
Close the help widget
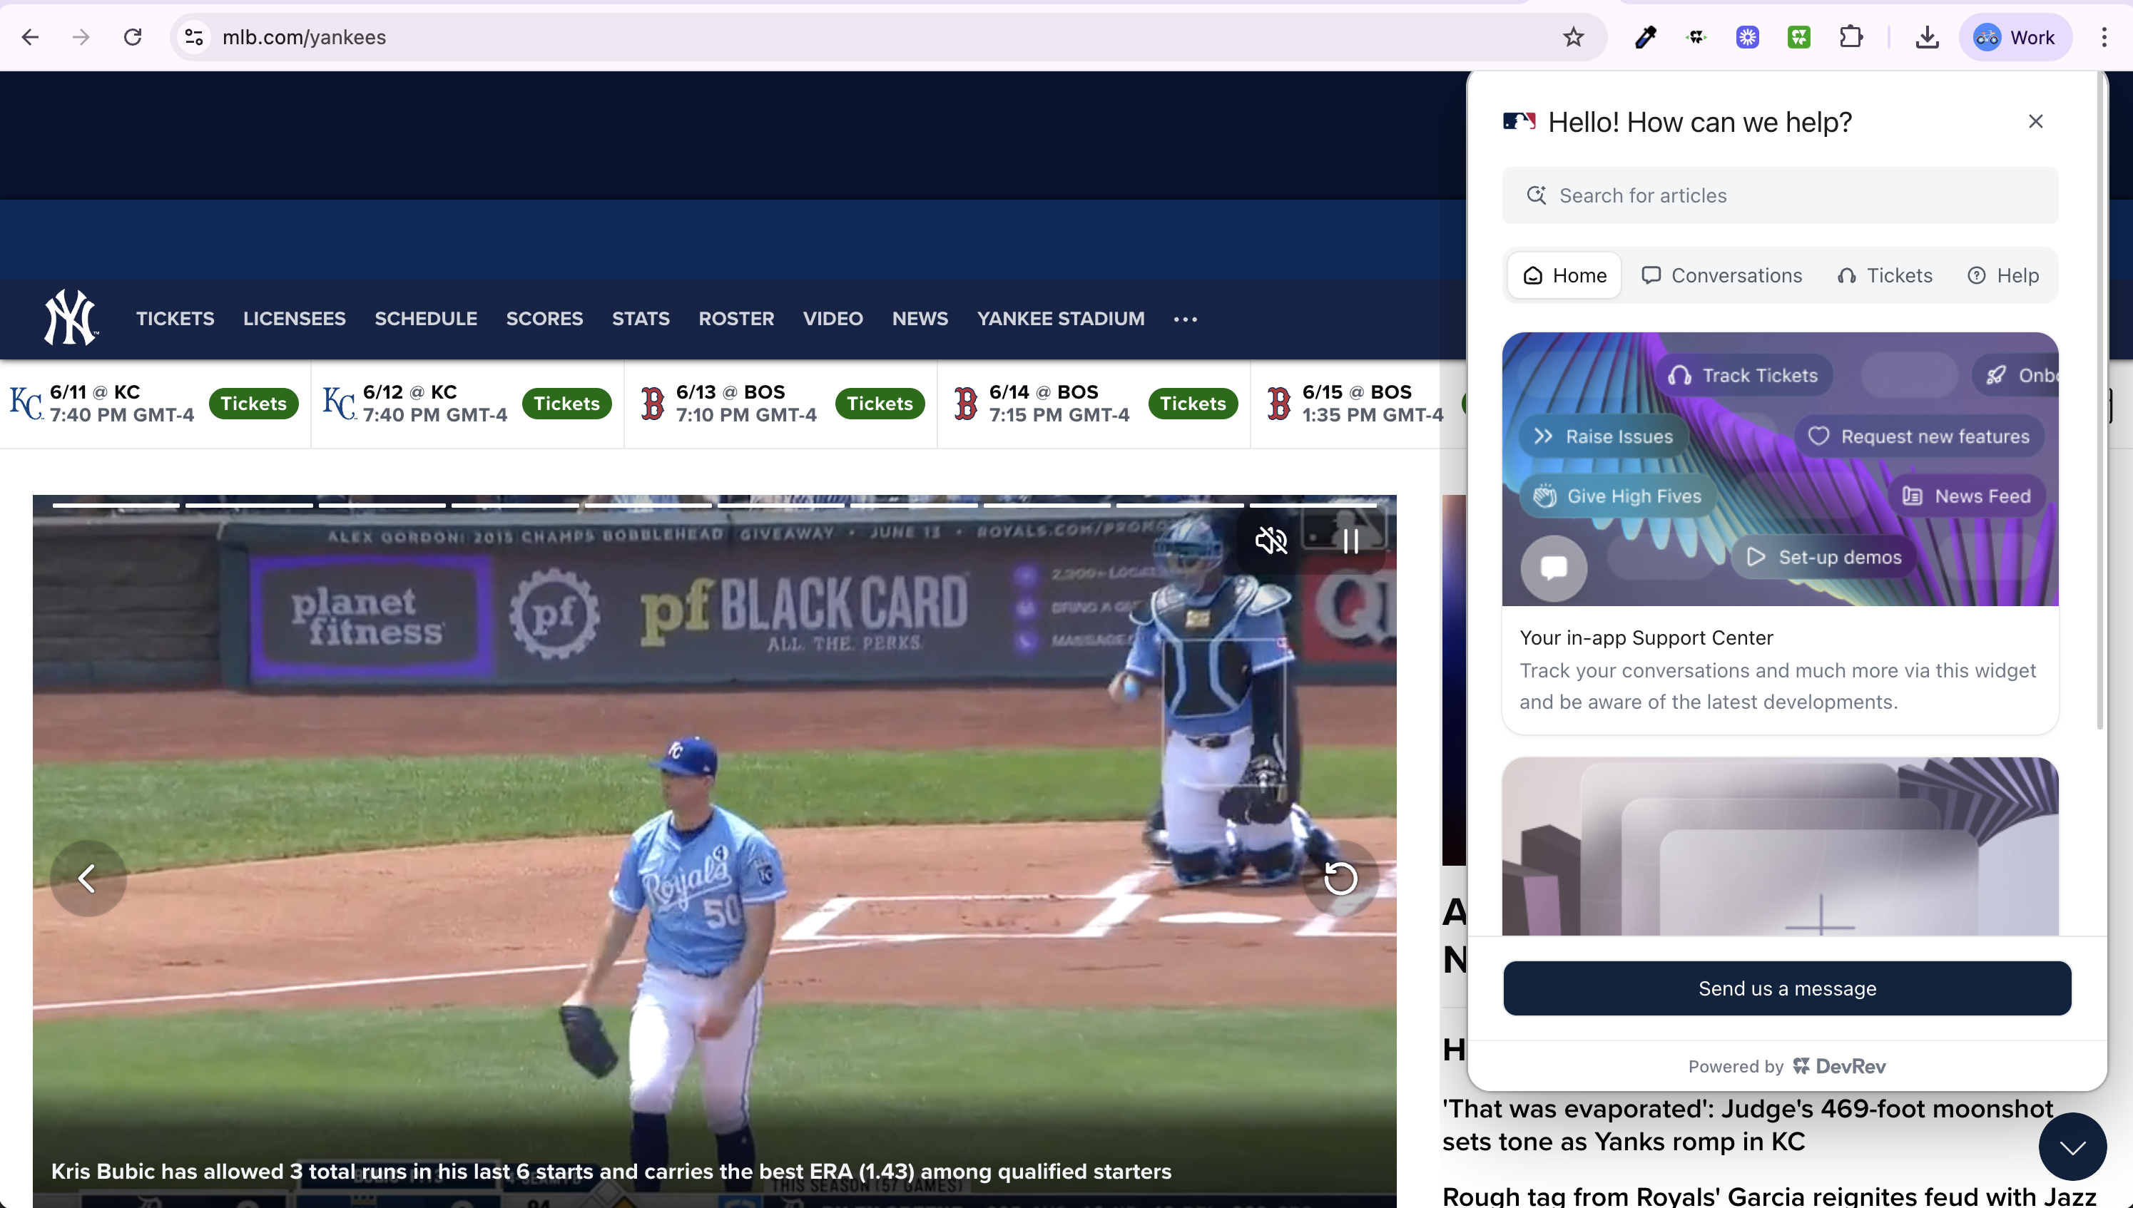pos(2036,121)
